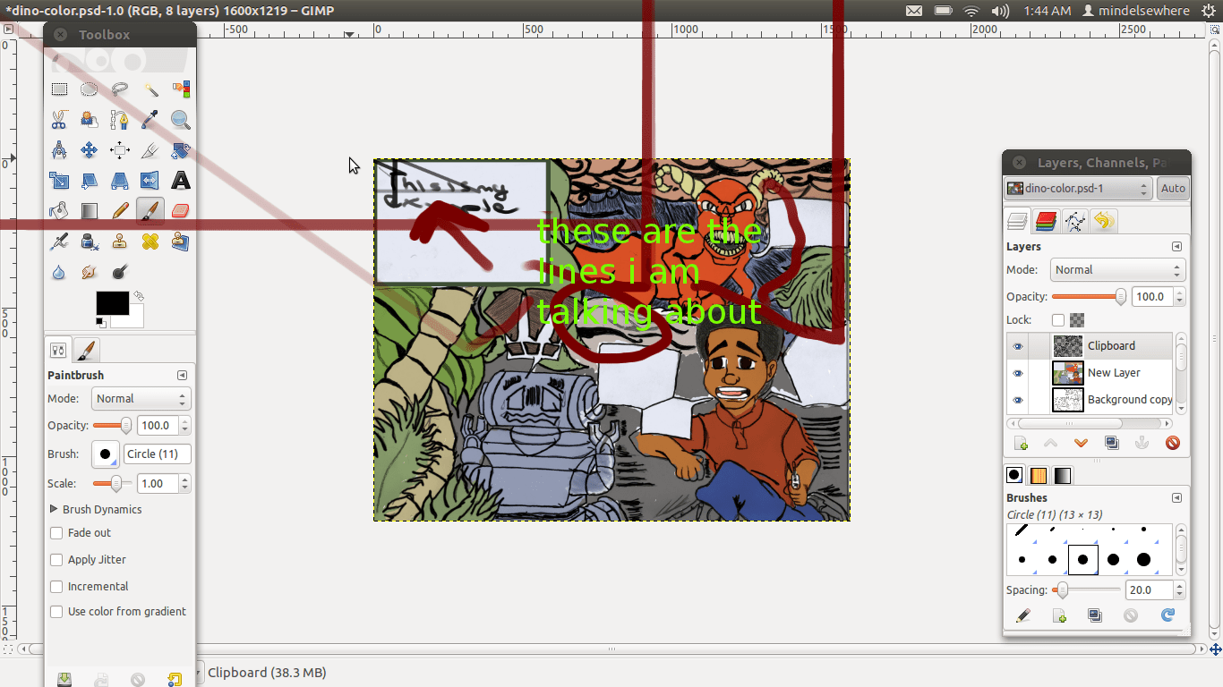Open the layer Mode dropdown

pyautogui.click(x=1117, y=270)
